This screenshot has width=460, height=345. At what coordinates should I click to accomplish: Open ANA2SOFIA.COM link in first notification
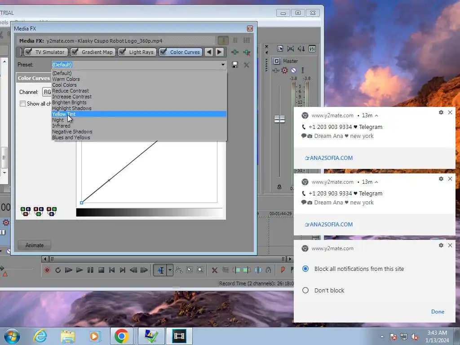pyautogui.click(x=329, y=158)
